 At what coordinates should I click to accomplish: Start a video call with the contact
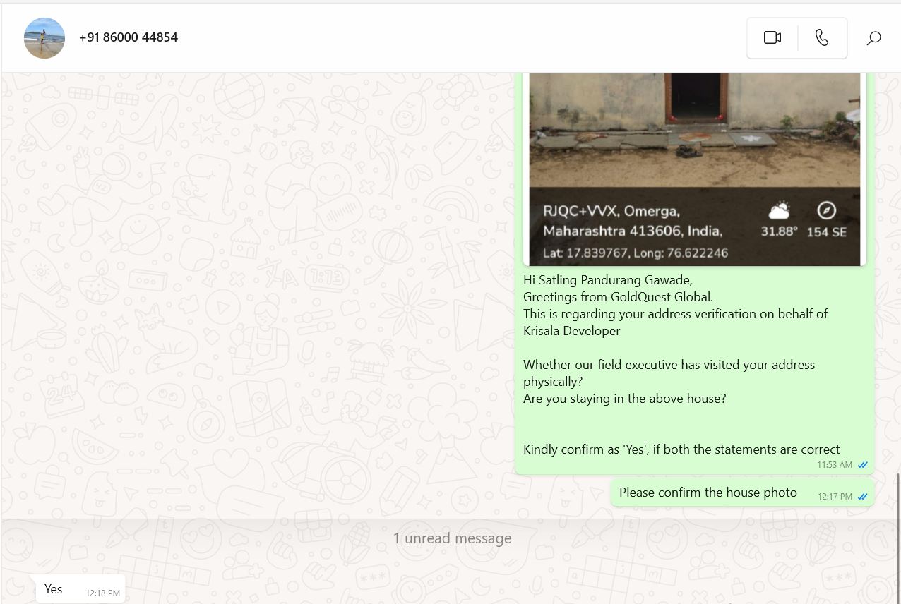pos(772,38)
